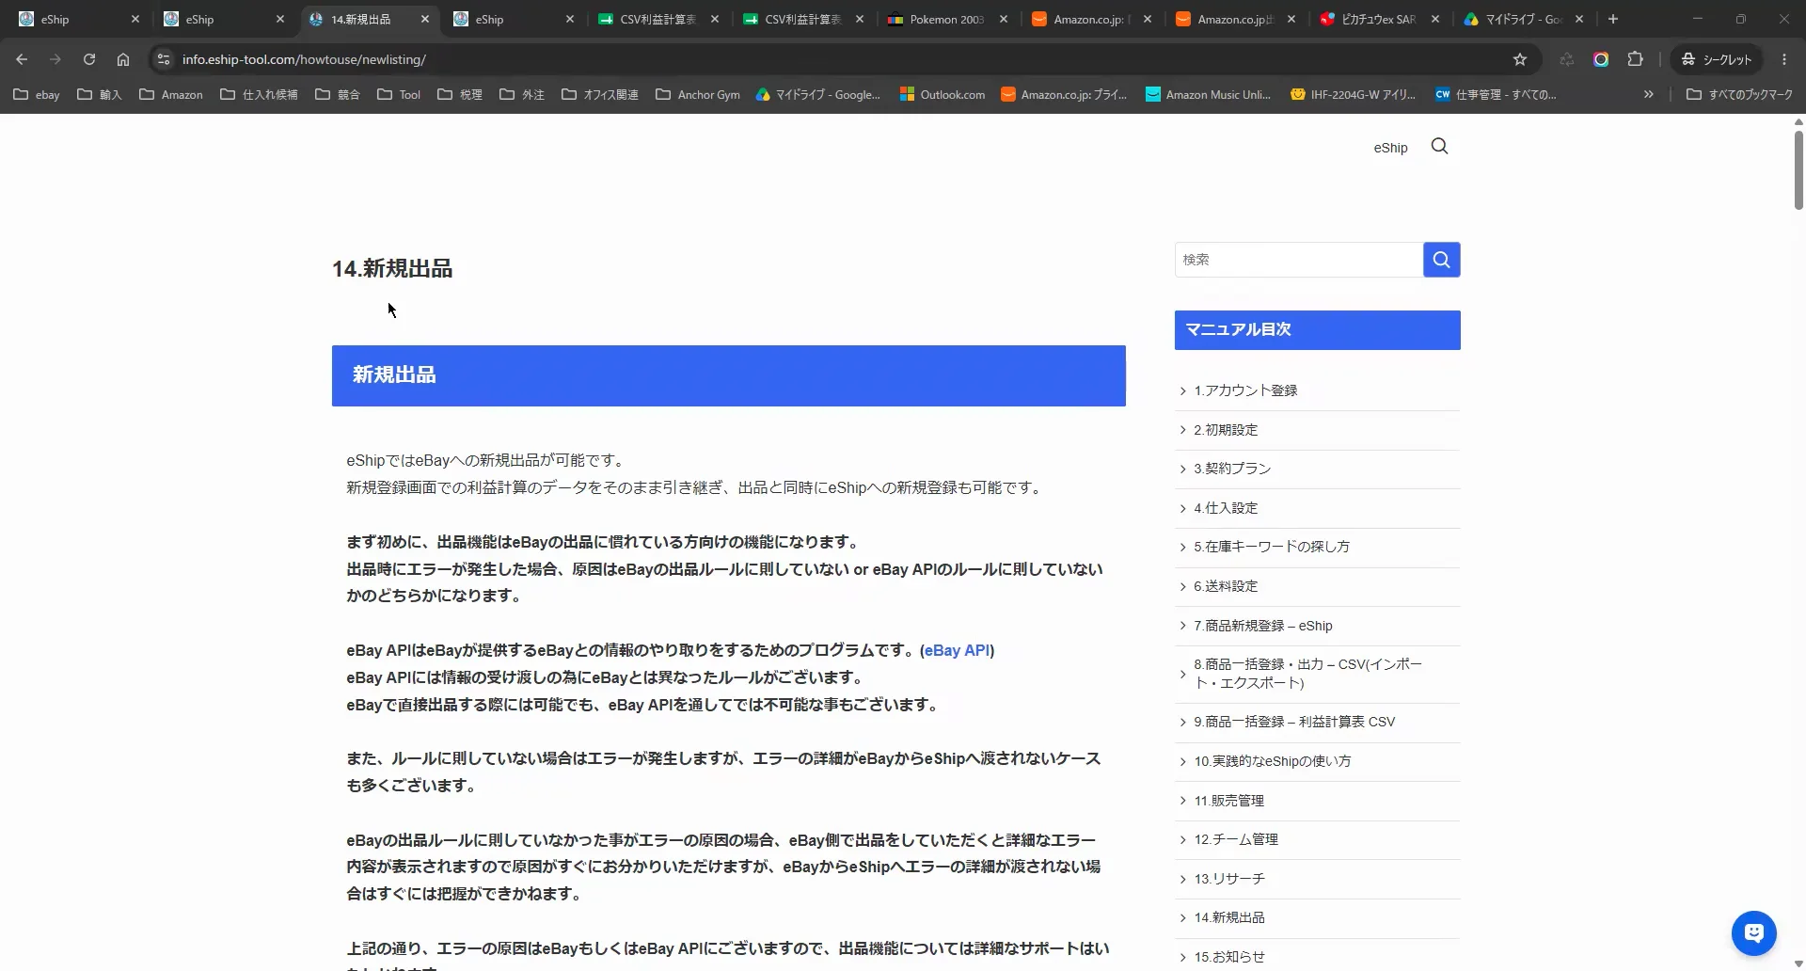1806x971 pixels.
Task: Click the header magnifier search icon
Action: coord(1439,146)
